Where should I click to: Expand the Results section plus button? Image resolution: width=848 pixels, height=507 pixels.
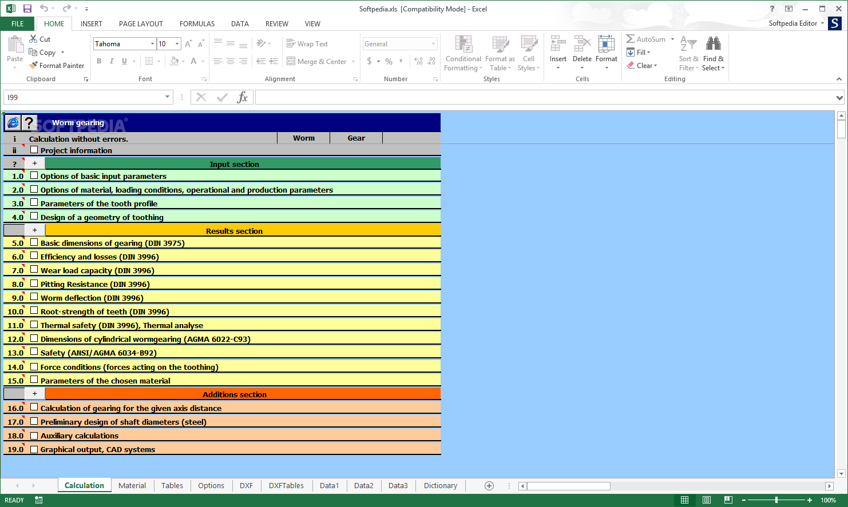pos(35,230)
